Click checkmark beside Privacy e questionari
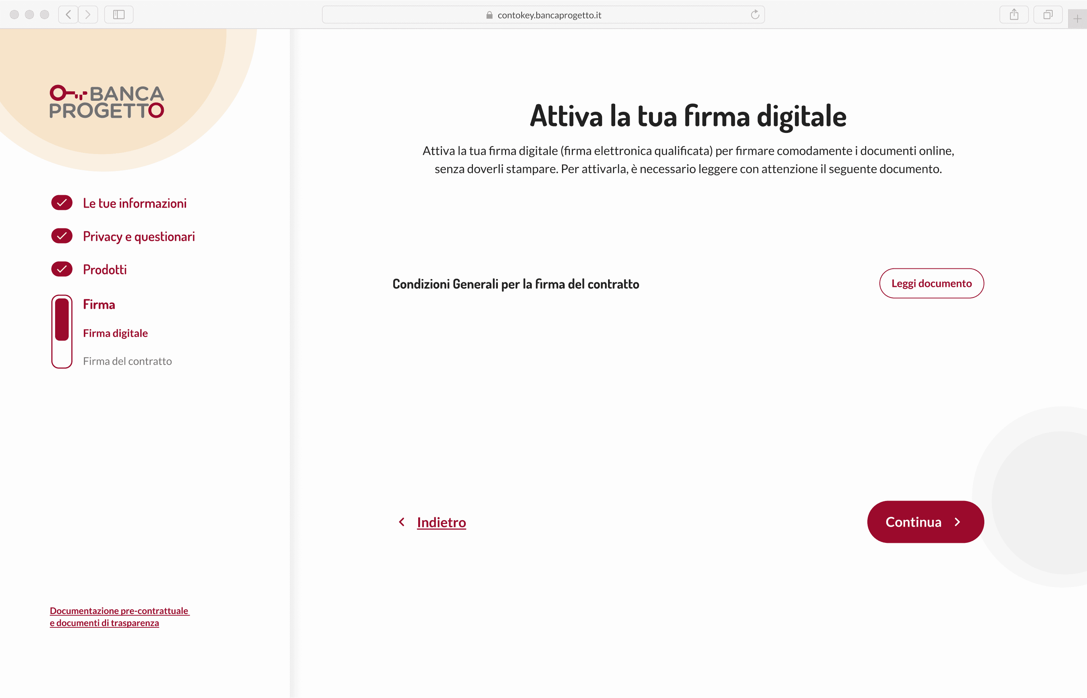 tap(62, 236)
